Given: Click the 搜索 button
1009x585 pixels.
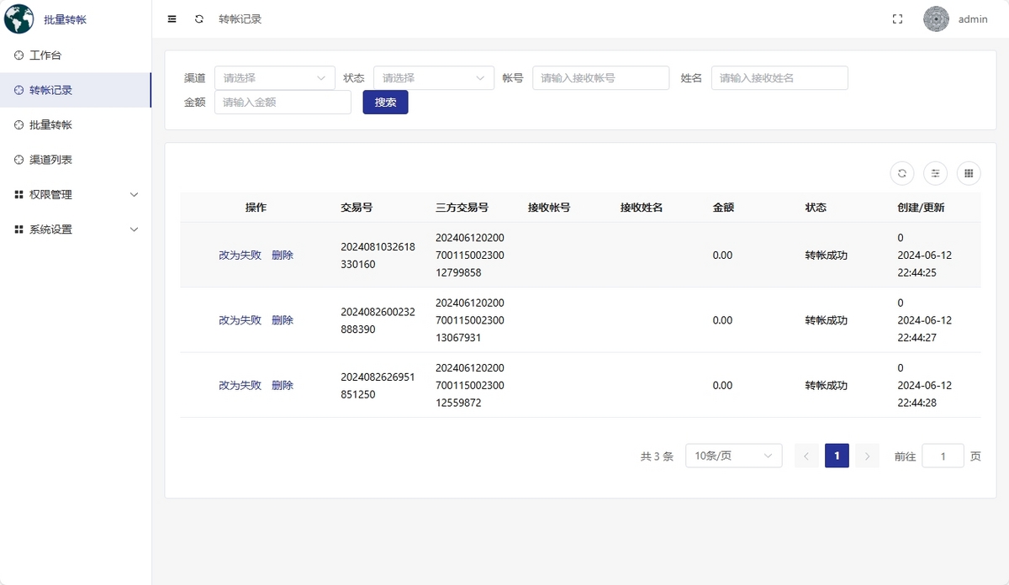Looking at the screenshot, I should coord(385,103).
